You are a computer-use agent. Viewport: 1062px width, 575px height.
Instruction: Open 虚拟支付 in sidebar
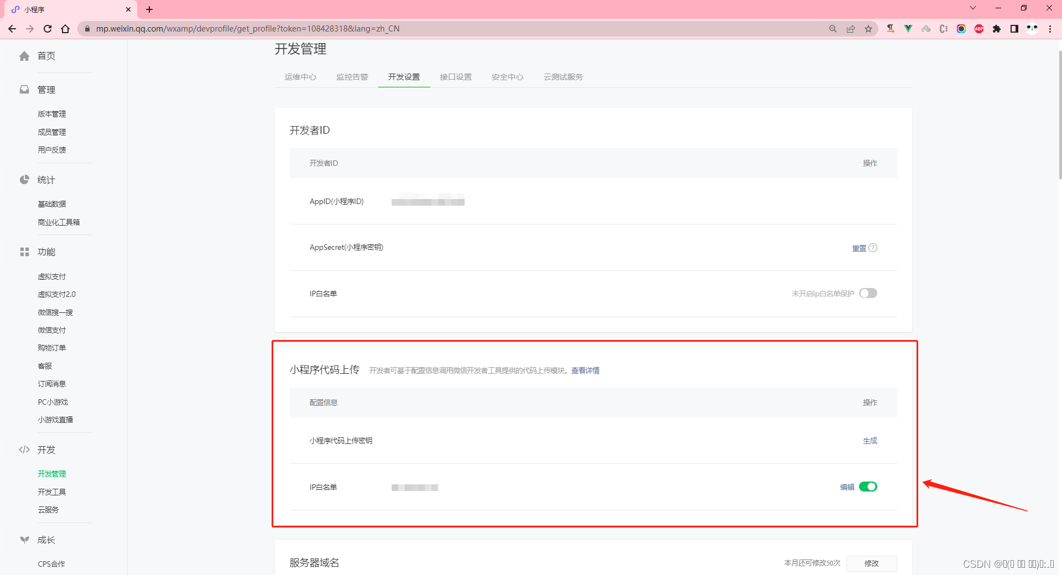tap(52, 276)
